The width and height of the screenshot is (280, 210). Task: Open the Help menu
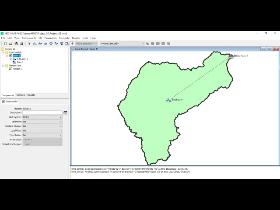tap(93, 38)
